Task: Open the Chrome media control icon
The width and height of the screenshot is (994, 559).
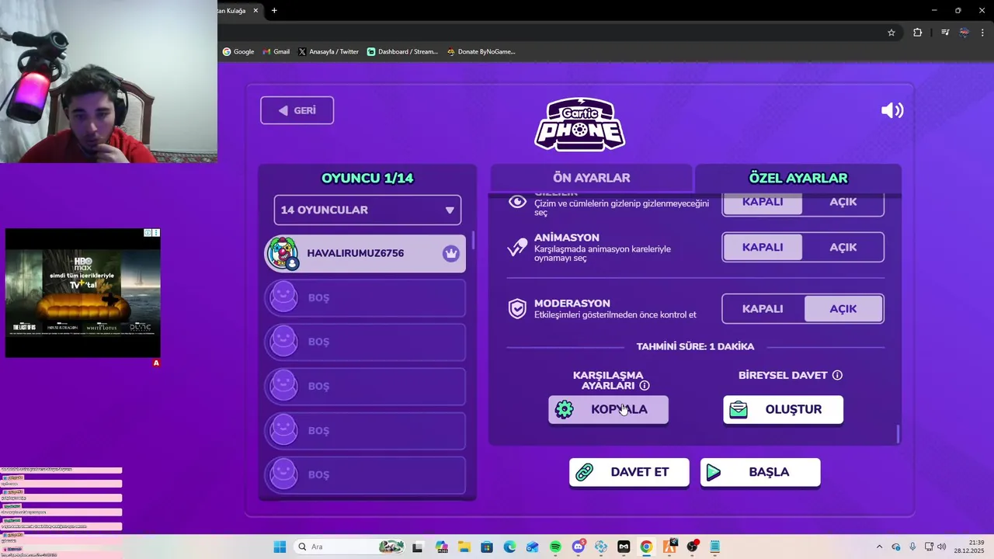Action: (x=945, y=33)
